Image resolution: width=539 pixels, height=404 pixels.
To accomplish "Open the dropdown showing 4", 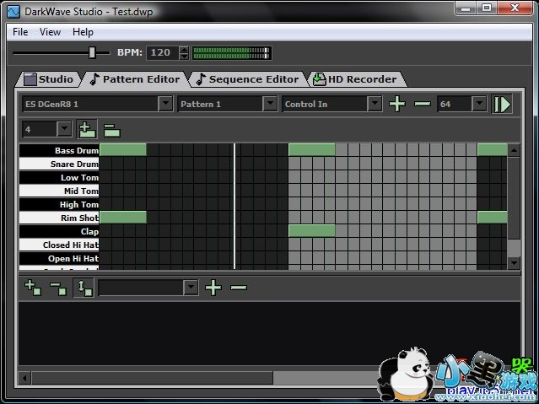I will tap(64, 129).
